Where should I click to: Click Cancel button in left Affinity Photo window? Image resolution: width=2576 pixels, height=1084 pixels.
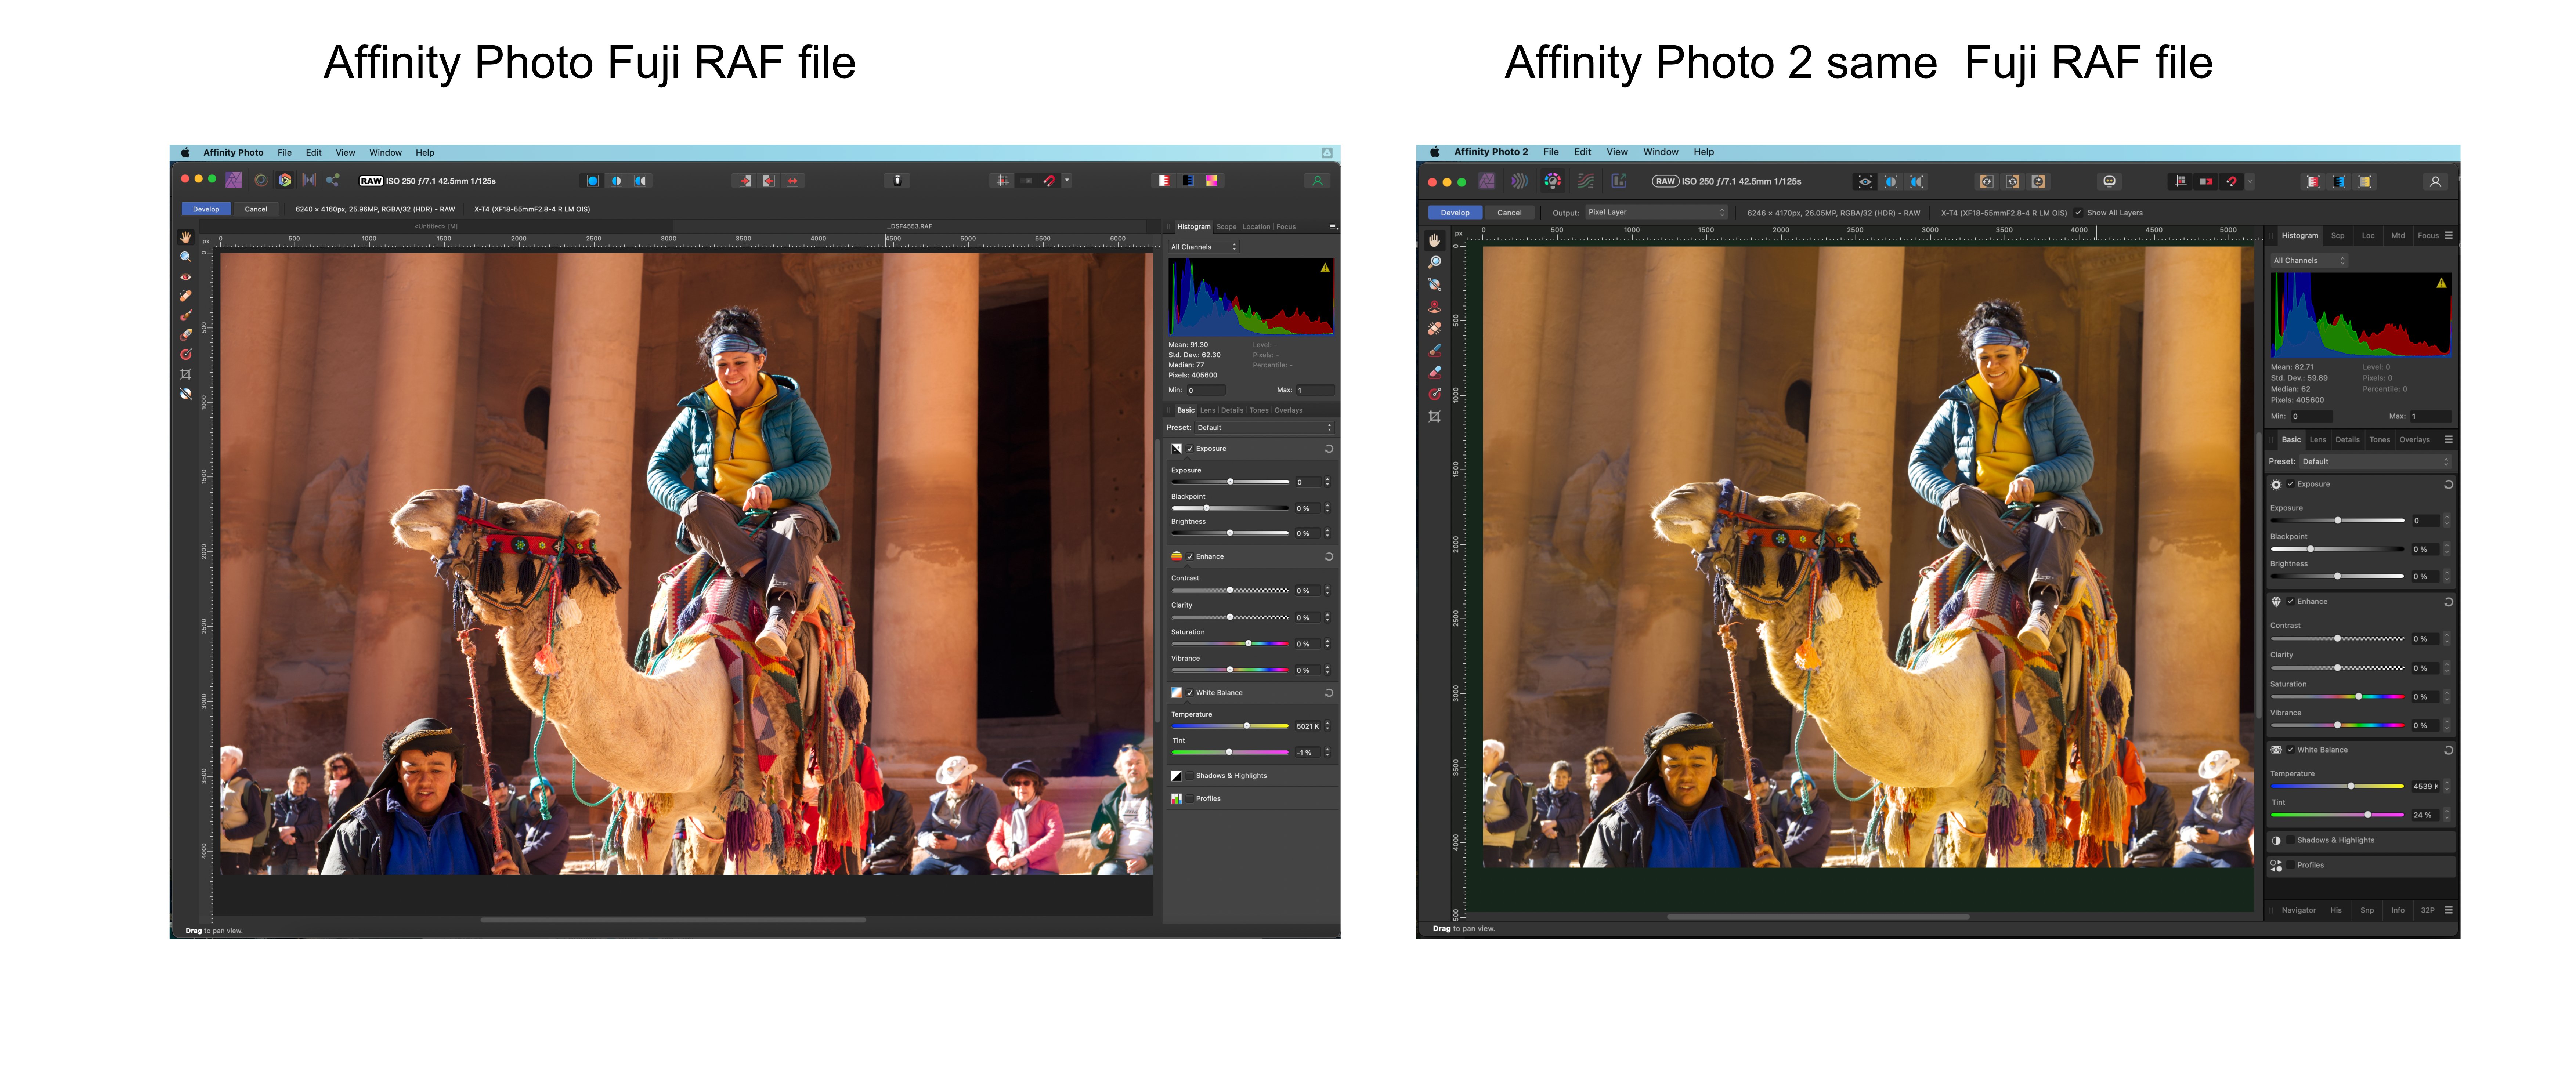click(x=256, y=209)
